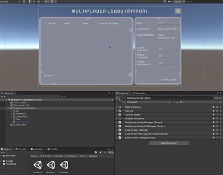
Task: Click RTS Engine in breadcrumb path
Action: [x=46, y=156]
